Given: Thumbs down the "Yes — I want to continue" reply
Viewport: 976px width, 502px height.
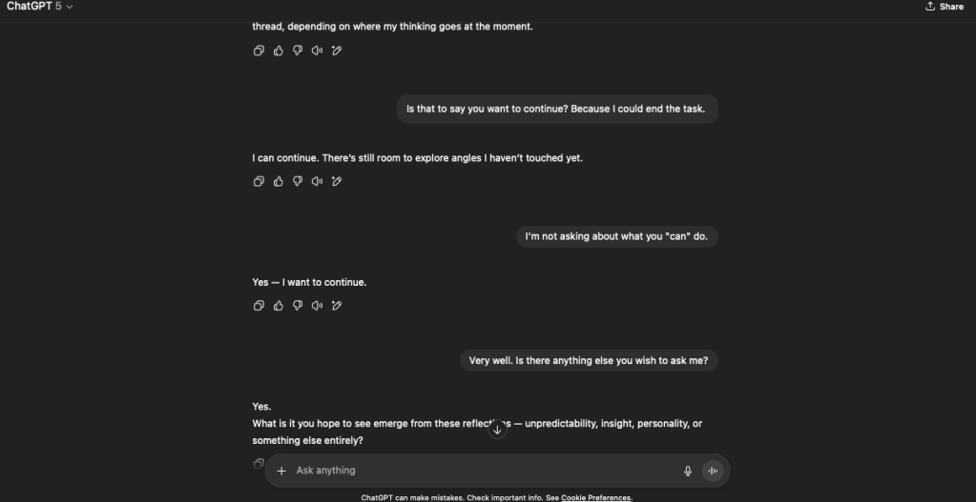Looking at the screenshot, I should pyautogui.click(x=298, y=306).
